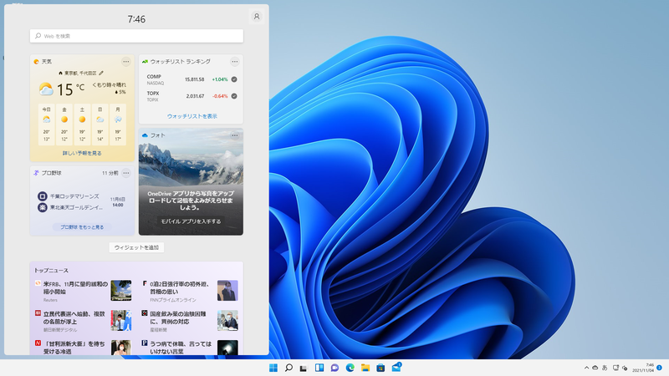Click thumbnail beside 立憲代表選 headline
Viewport: 669px width, 376px height.
tap(121, 320)
